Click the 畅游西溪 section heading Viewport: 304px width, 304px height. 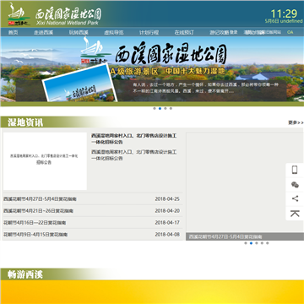(25, 274)
